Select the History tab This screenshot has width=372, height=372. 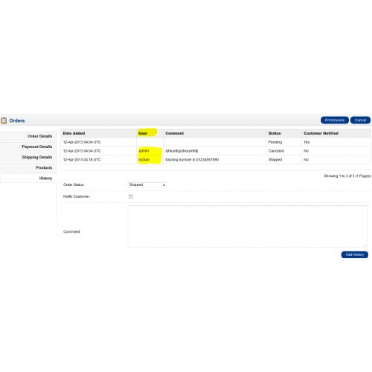pos(28,178)
